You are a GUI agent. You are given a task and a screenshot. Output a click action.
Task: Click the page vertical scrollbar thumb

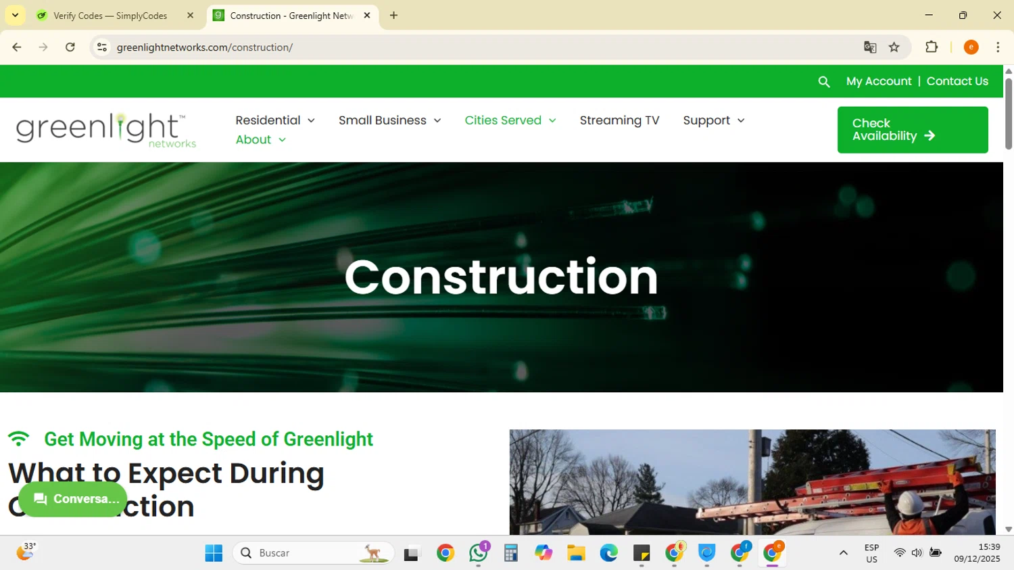(1009, 114)
